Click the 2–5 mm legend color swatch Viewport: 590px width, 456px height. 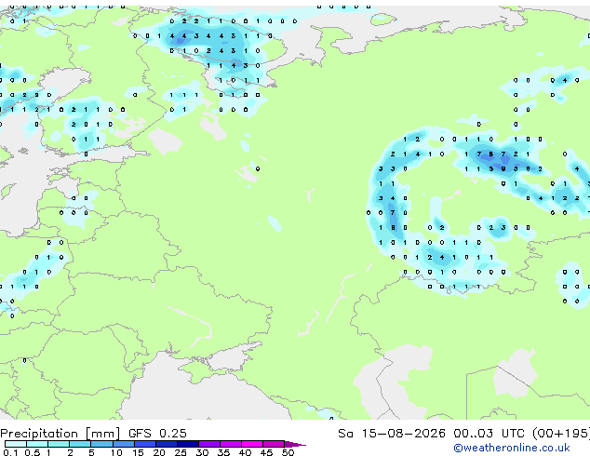80,444
